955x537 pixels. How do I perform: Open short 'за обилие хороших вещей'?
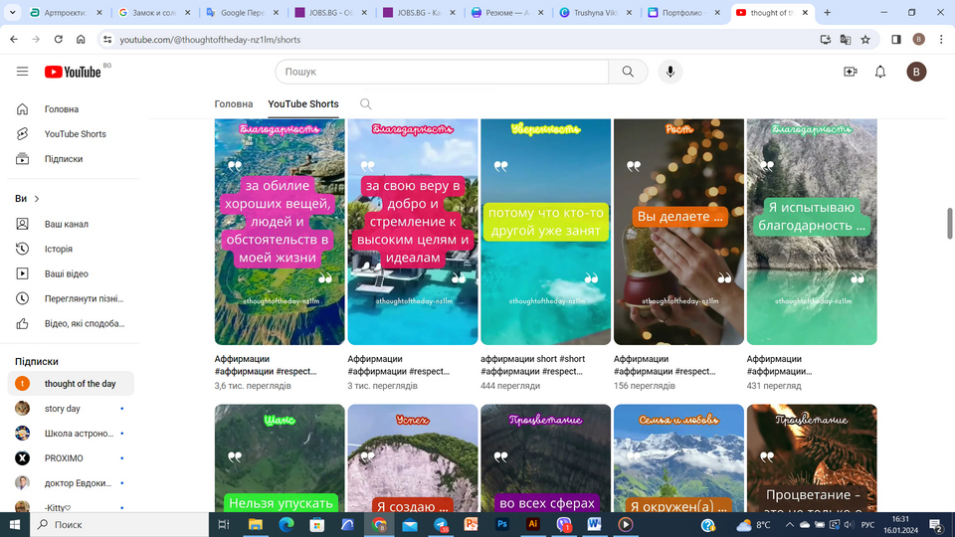(280, 232)
